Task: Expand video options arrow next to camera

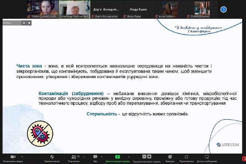Action: pos(22,157)
